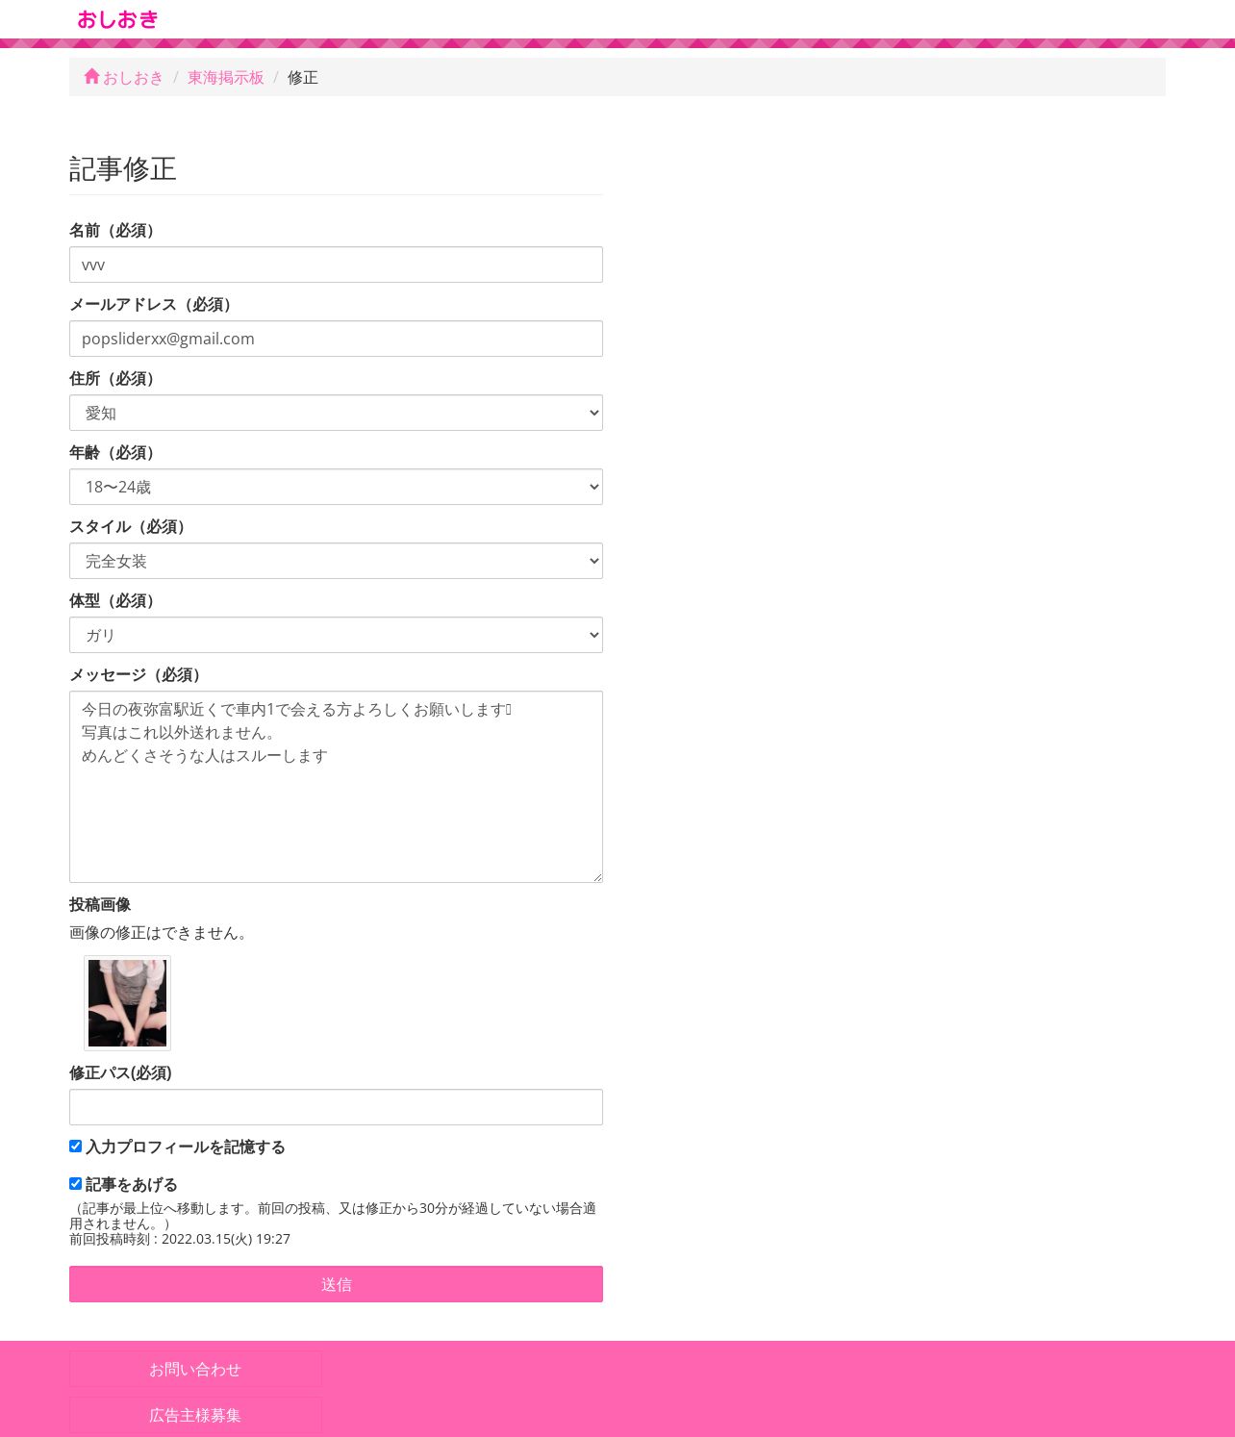Click inside the メッセージ text area
1235x1437 pixels.
(x=336, y=787)
